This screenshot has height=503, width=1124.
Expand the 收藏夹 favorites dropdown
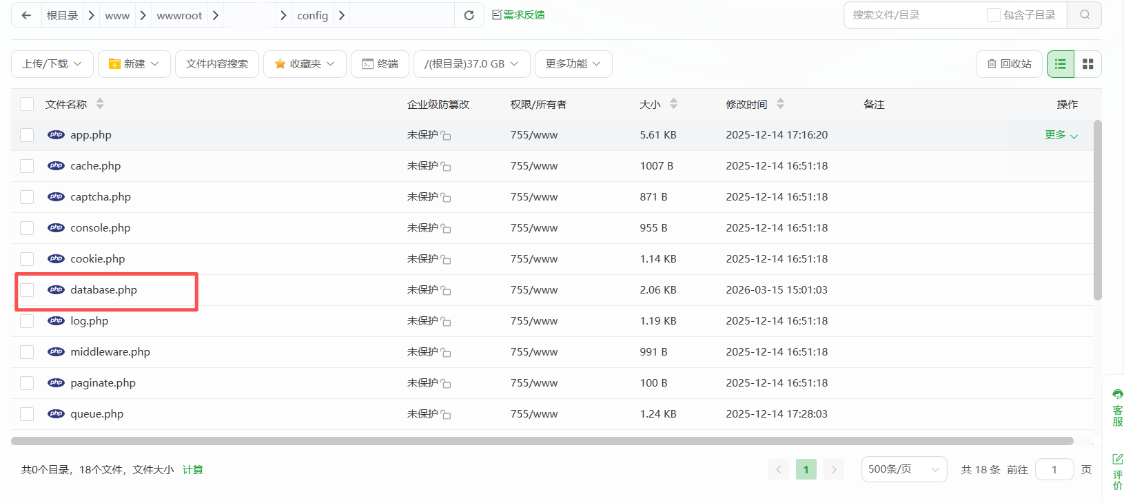click(x=305, y=64)
